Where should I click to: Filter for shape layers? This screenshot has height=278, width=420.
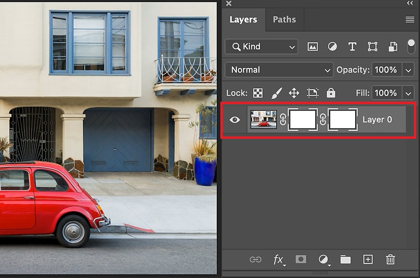(373, 47)
